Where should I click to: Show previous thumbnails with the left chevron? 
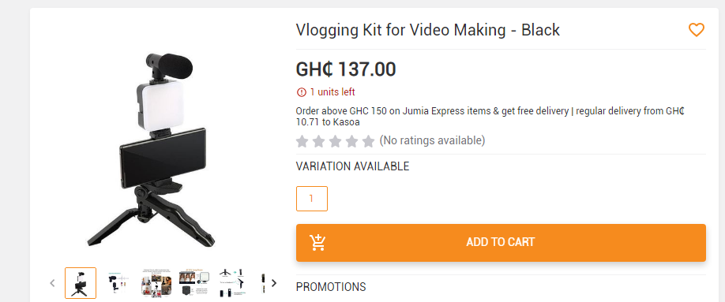[52, 283]
